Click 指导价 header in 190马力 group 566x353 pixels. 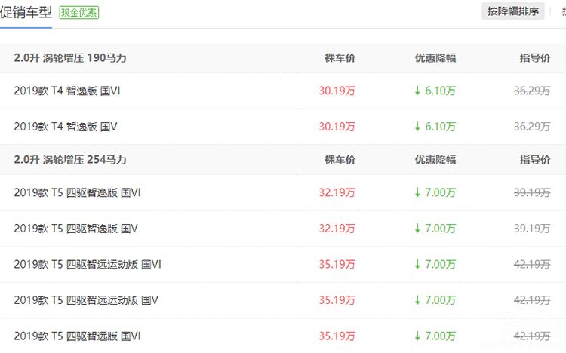pyautogui.click(x=535, y=58)
